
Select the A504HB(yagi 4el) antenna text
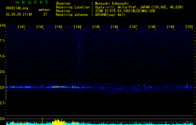(110, 15)
